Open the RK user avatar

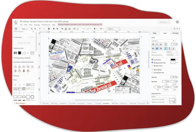[177, 22]
